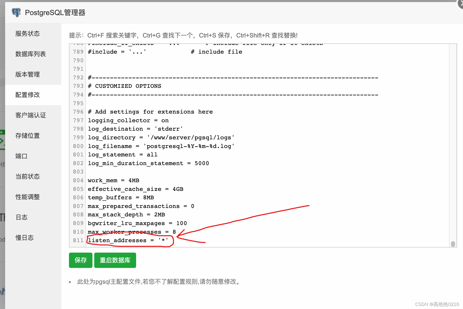Click the PostgreSQL elephant logo icon

(16, 12)
